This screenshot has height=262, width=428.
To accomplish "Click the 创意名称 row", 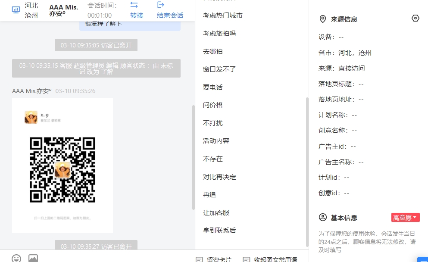I will 337,131.
